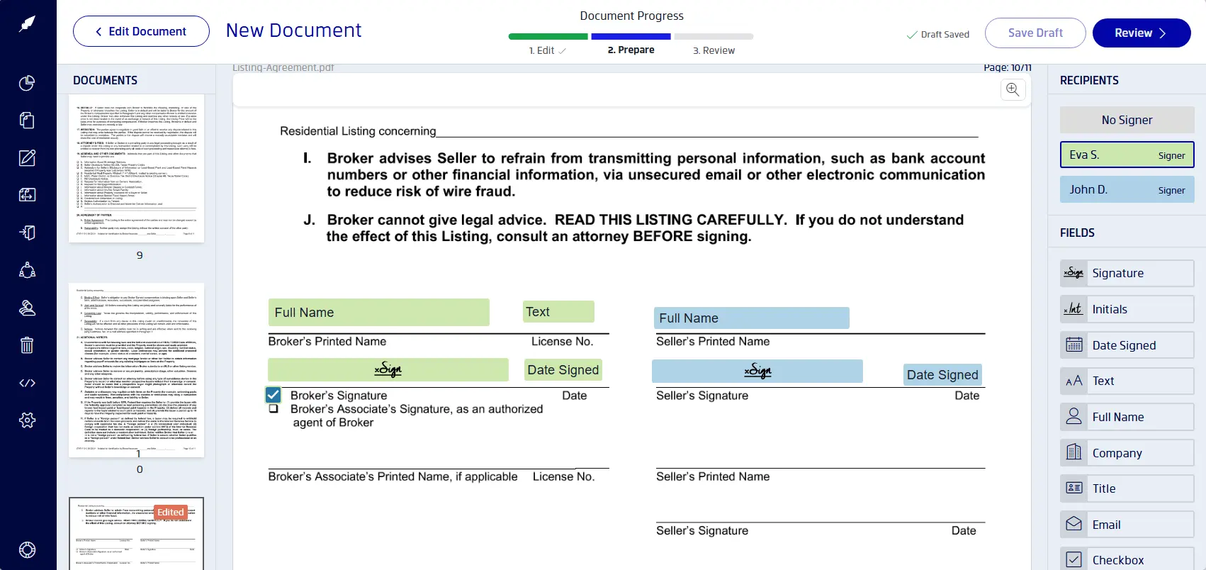Select the Text field AA icon
The image size is (1206, 570).
coord(1073,381)
